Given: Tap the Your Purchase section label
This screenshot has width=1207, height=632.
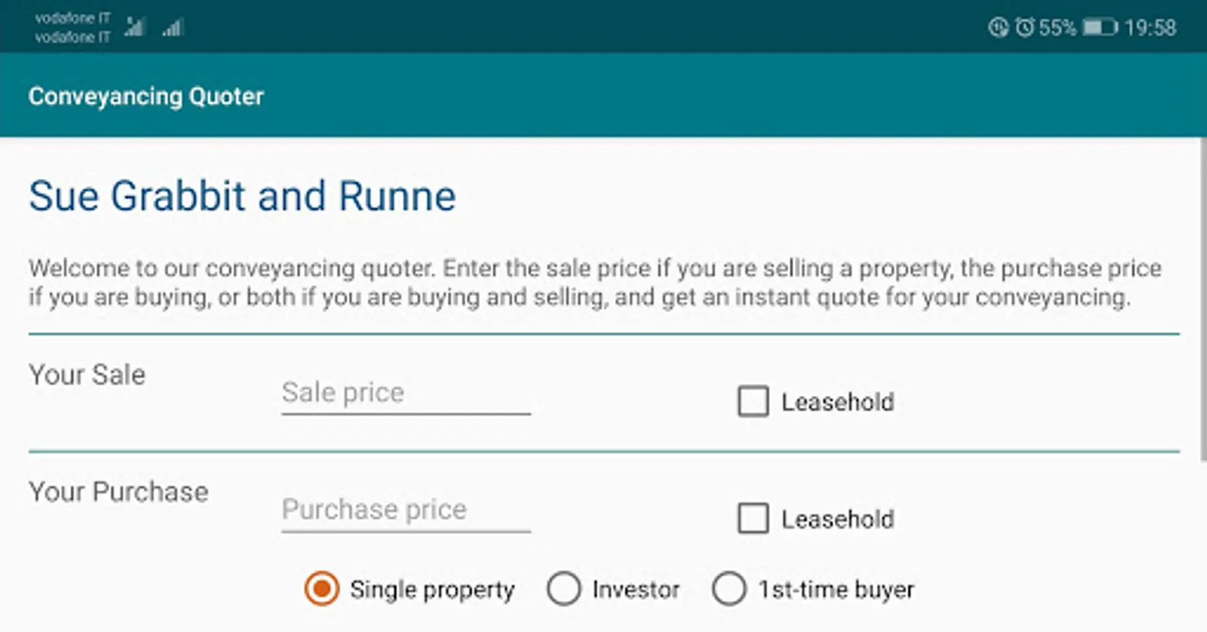Looking at the screenshot, I should [119, 492].
